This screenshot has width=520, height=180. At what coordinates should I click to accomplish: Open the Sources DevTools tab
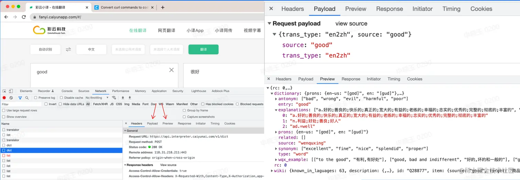click(x=84, y=91)
